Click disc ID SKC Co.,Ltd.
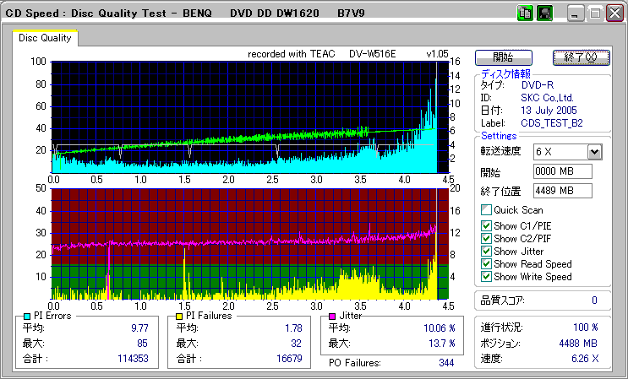The image size is (628, 379). [x=547, y=98]
